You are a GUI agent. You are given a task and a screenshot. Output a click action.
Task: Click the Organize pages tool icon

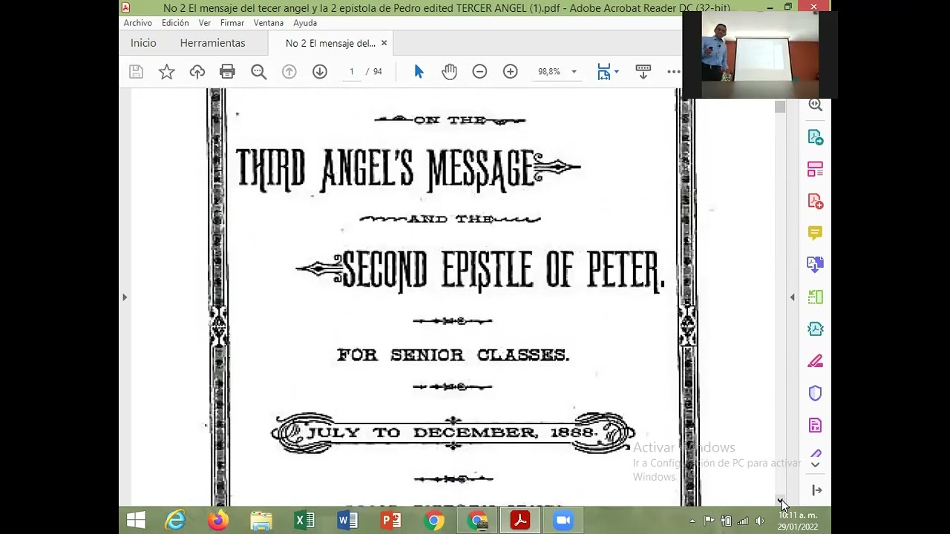816,169
